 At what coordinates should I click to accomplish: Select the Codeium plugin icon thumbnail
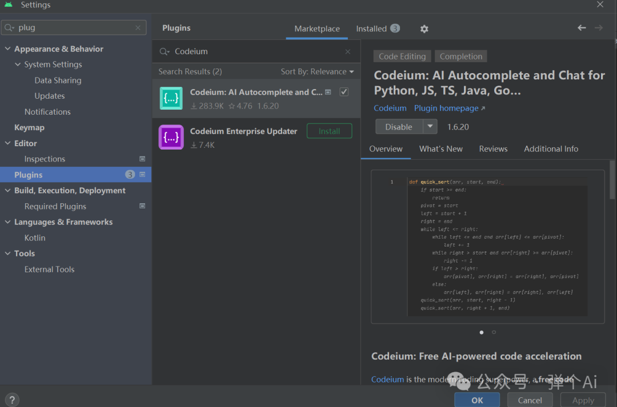(x=171, y=98)
